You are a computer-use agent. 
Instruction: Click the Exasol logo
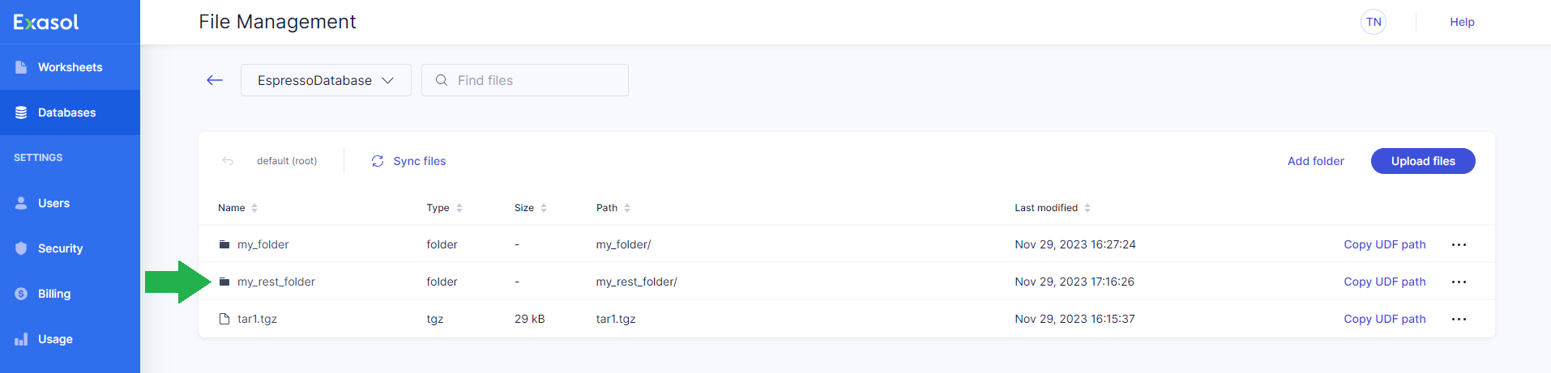[x=46, y=22]
